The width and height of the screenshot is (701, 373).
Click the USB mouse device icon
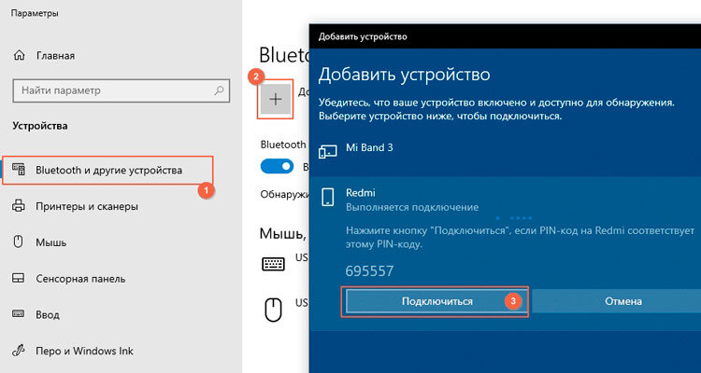coord(273,310)
